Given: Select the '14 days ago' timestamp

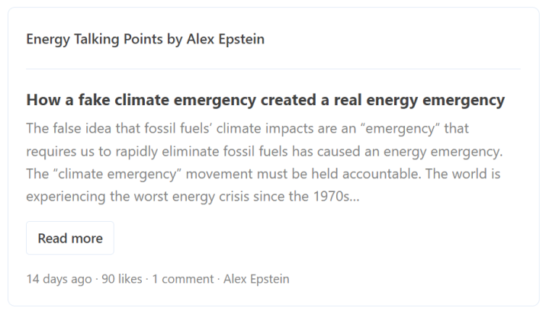Looking at the screenshot, I should (59, 279).
